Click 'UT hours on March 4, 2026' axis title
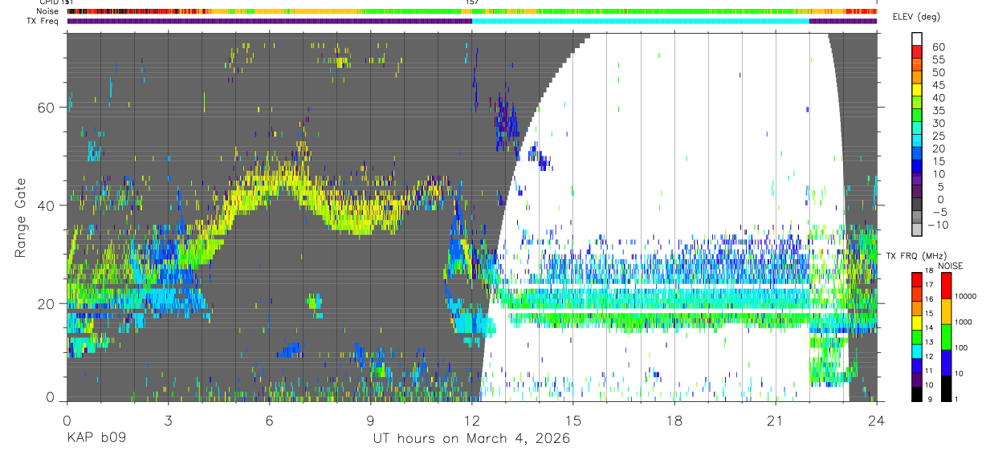Screen dimensions: 986x455 471,439
